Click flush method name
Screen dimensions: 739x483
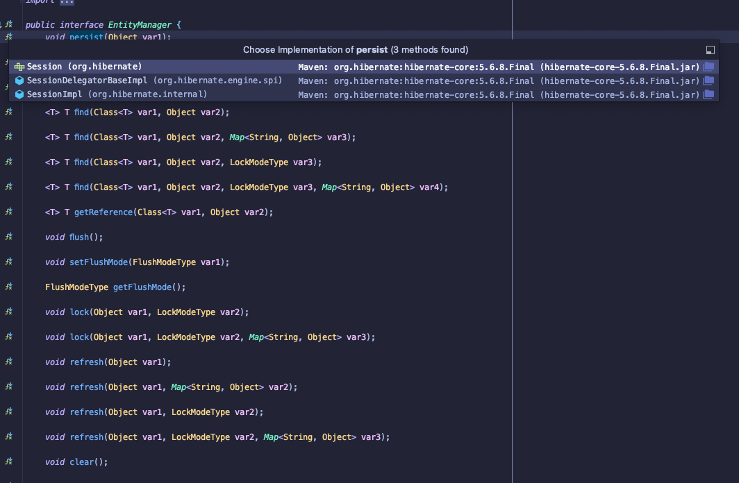coord(79,237)
